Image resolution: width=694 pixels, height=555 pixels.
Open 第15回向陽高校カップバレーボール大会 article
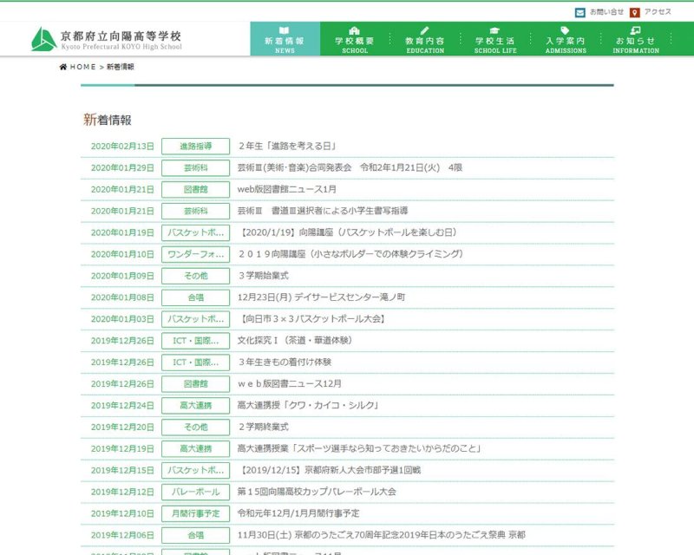pyautogui.click(x=317, y=492)
